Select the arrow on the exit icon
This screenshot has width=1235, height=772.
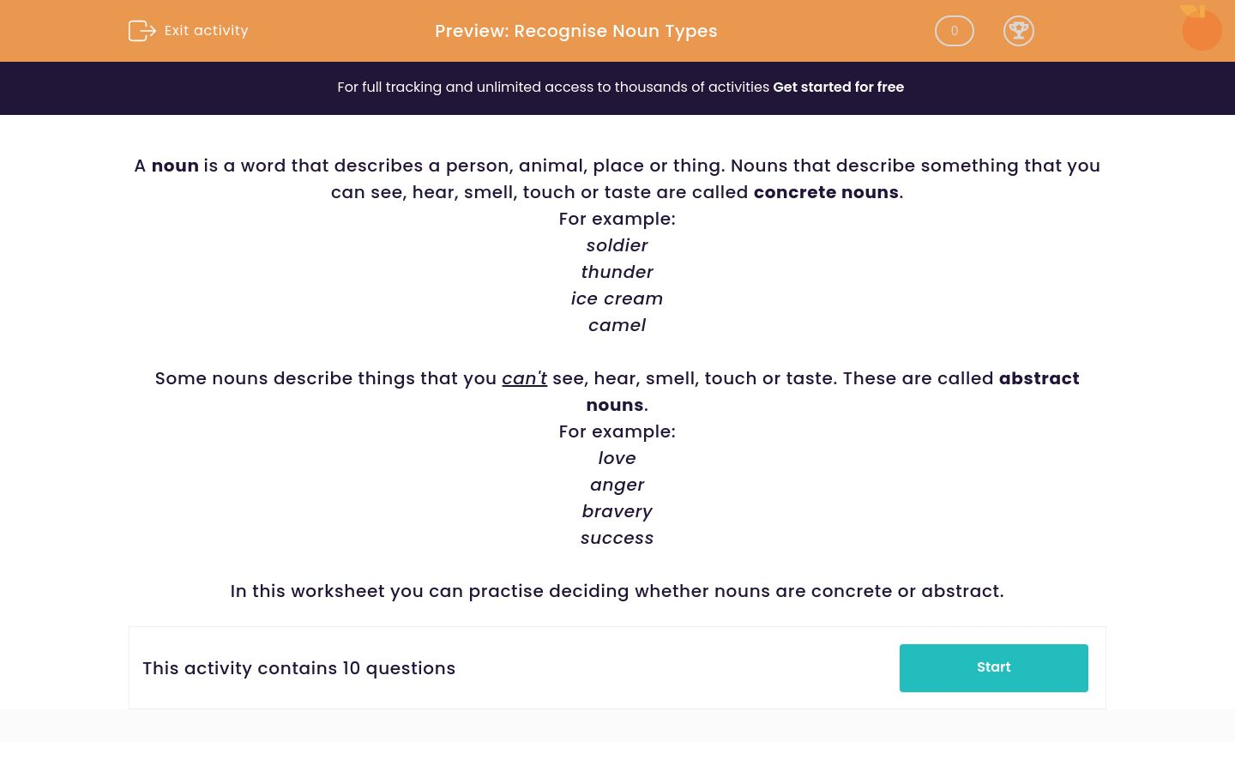pos(150,31)
